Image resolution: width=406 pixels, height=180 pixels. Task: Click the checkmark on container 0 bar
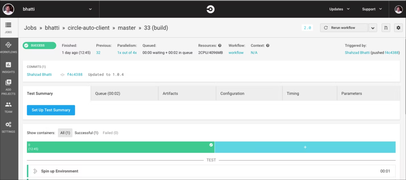click(211, 145)
